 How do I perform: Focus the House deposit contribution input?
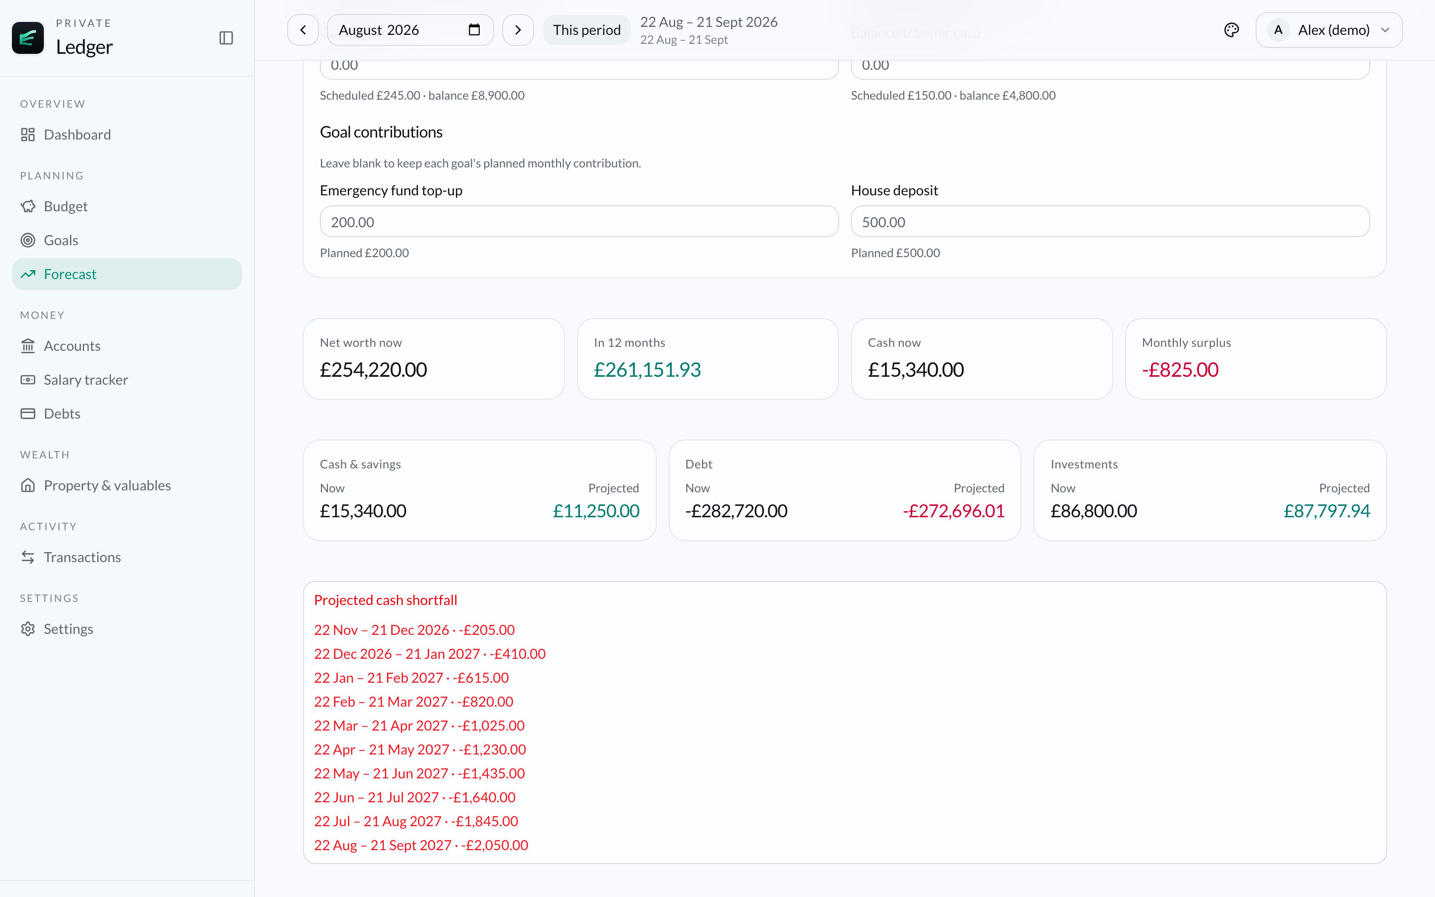click(1110, 222)
